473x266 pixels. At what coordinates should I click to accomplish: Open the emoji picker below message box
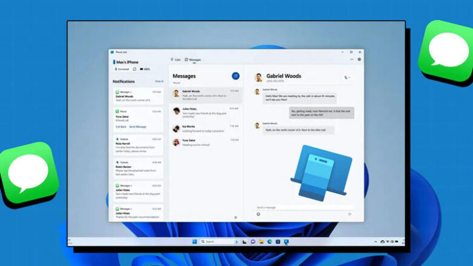coord(258,214)
